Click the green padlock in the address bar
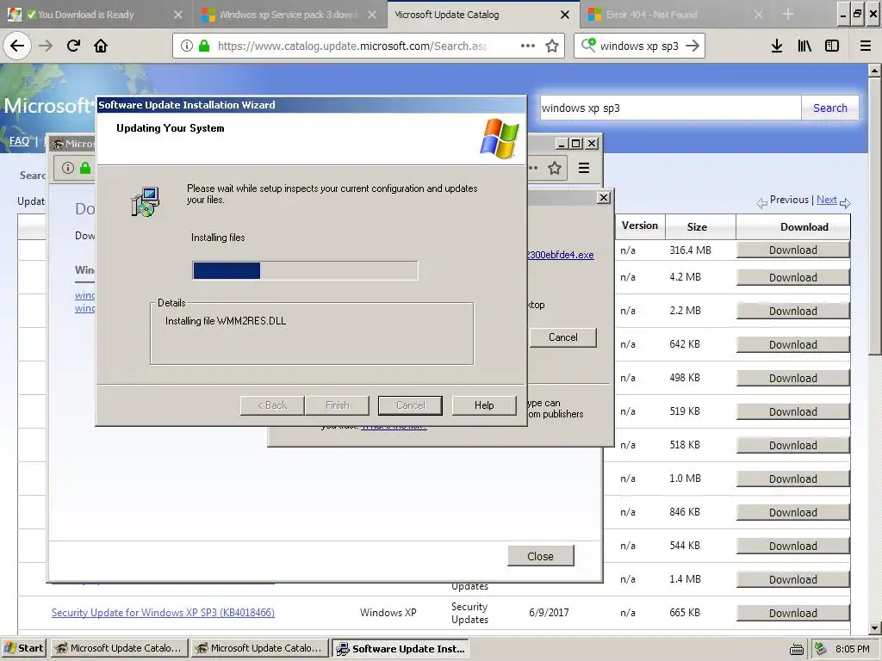 (203, 46)
